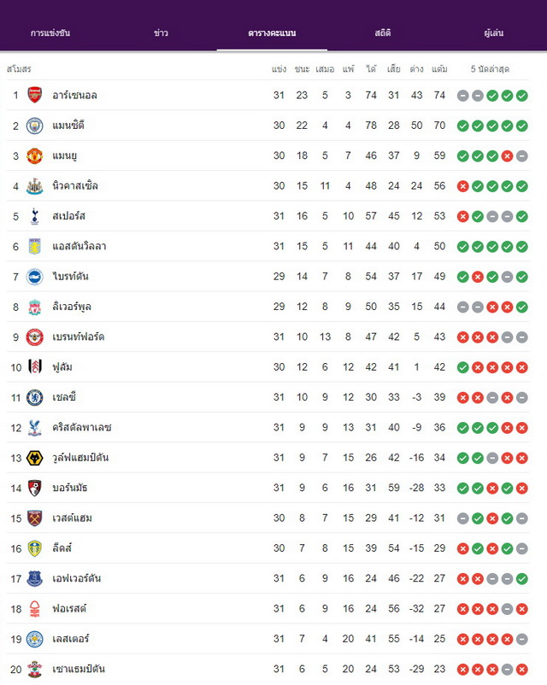Open the ไบรท์ตัน team link
The image size is (547, 685).
70,276
